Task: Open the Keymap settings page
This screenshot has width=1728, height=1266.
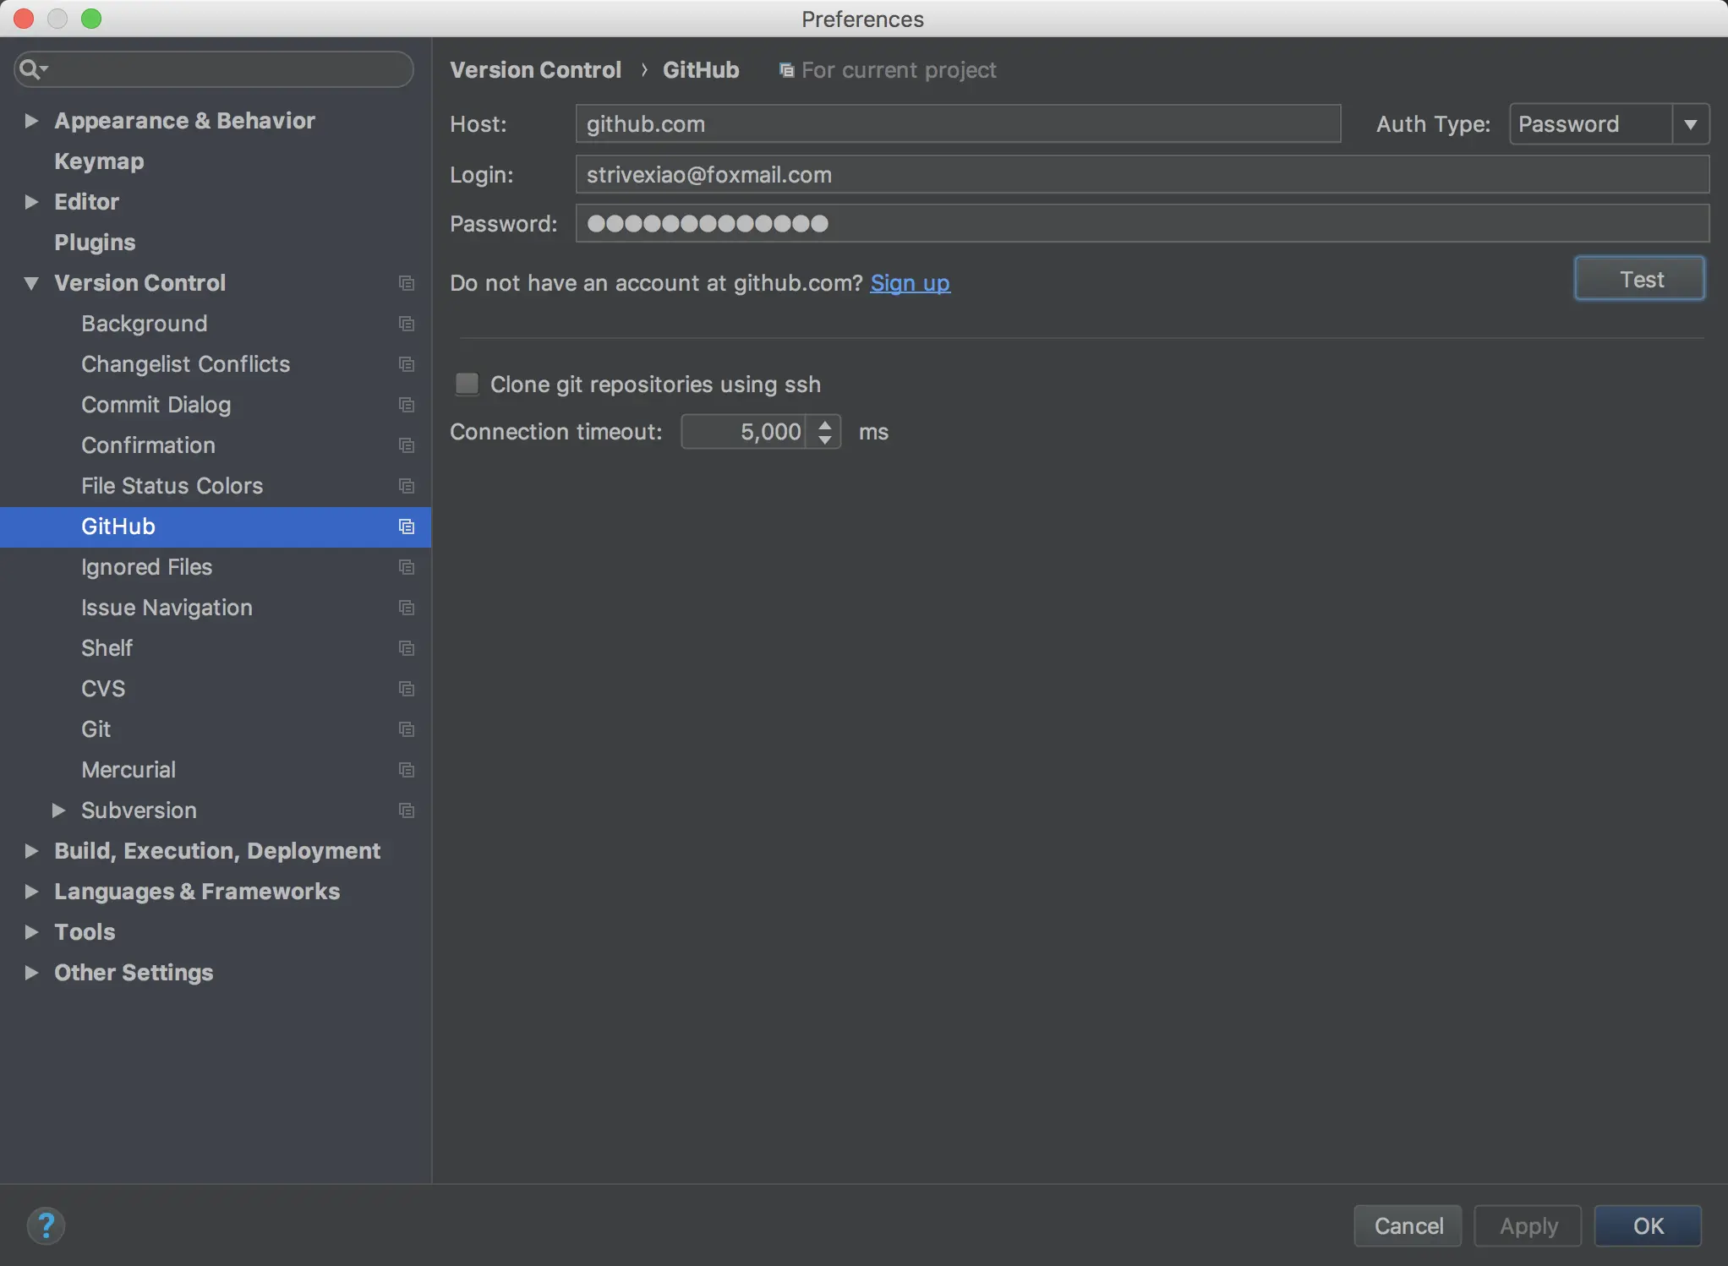Action: pos(99,161)
